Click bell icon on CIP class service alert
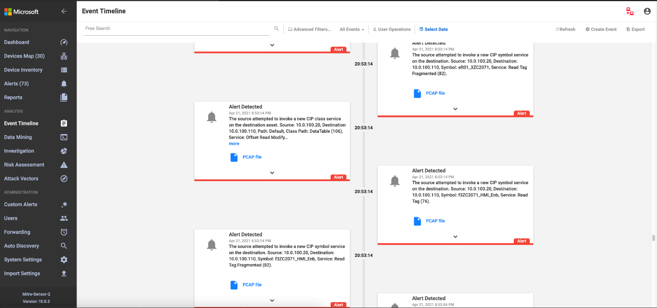 click(x=212, y=117)
